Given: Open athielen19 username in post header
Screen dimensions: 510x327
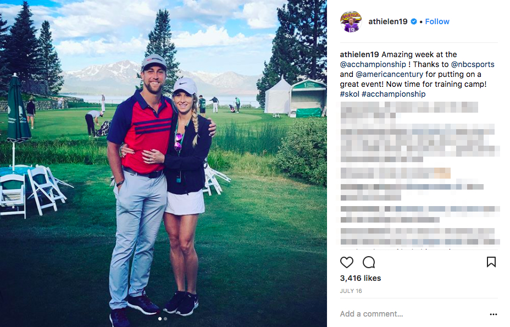Looking at the screenshot, I should [x=387, y=21].
